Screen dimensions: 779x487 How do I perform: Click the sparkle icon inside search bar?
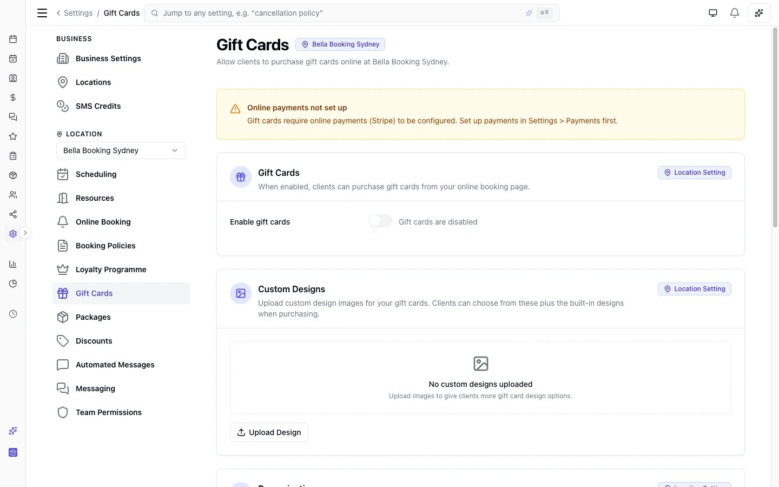click(x=529, y=13)
